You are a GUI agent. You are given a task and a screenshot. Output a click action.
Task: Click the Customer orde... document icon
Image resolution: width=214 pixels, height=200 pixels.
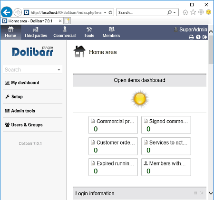click(93, 142)
